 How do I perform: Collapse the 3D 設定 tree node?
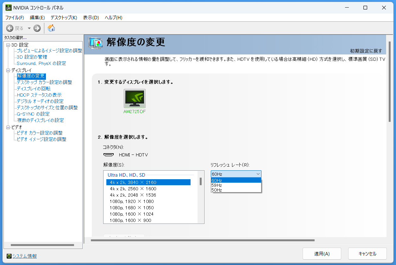click(x=8, y=45)
